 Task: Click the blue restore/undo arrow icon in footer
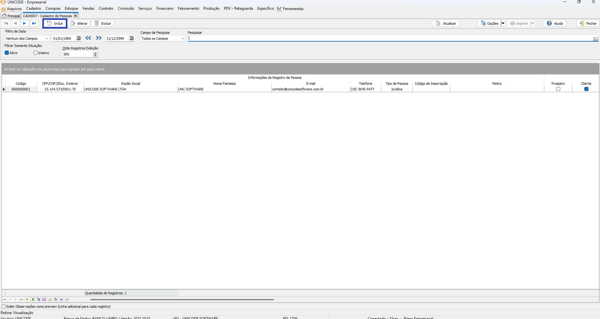[x=55, y=299]
